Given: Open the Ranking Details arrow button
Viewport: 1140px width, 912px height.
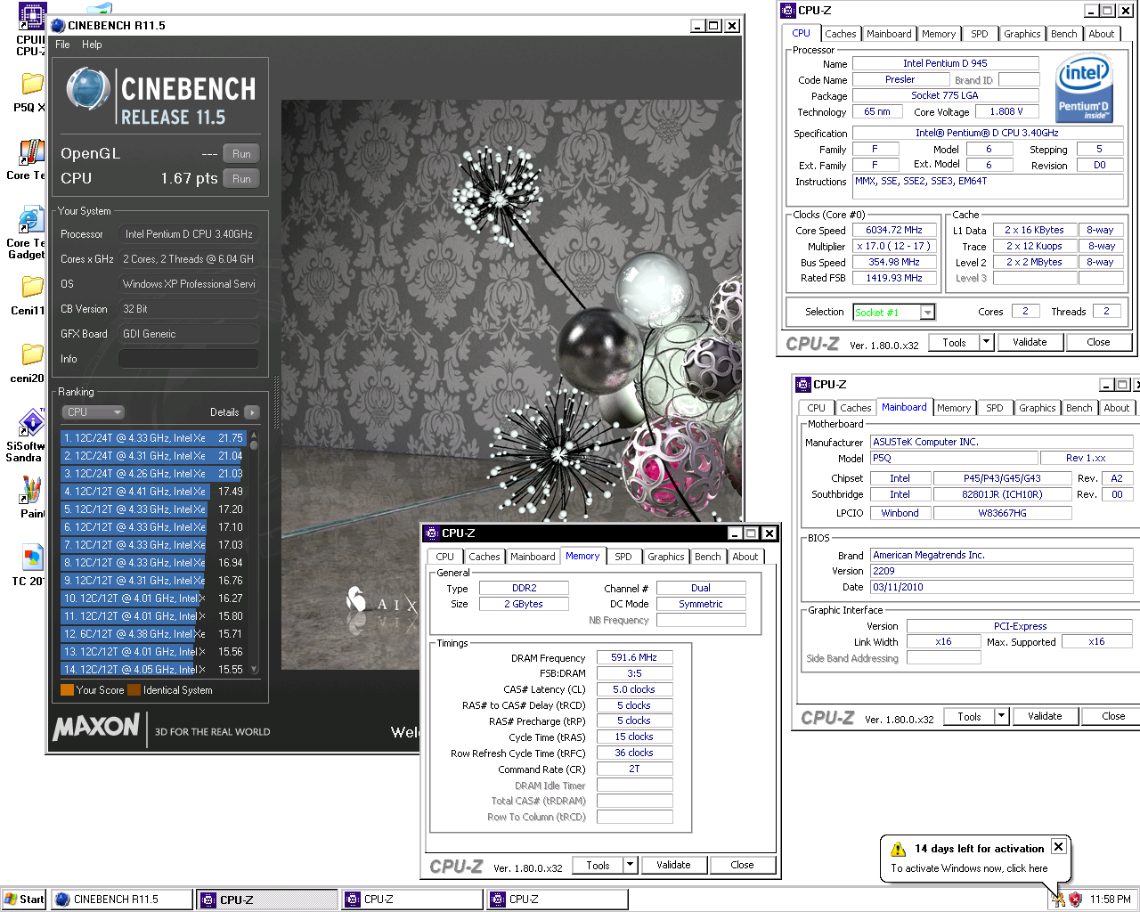Looking at the screenshot, I should (x=252, y=412).
